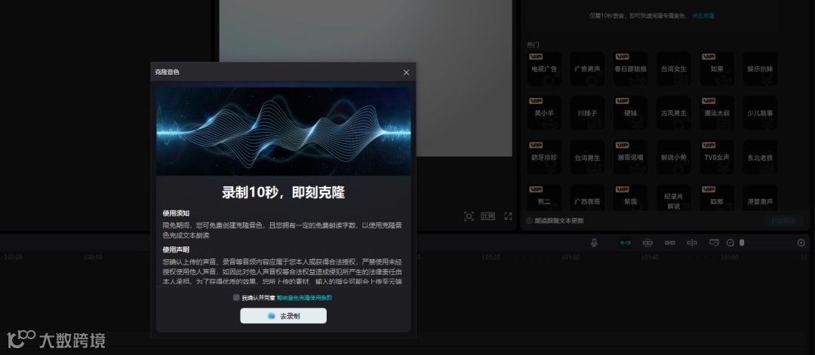
Task: Close the 克隆音色 dialog
Action: pyautogui.click(x=407, y=72)
